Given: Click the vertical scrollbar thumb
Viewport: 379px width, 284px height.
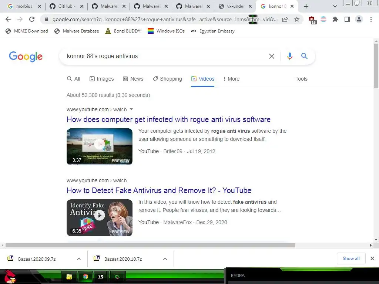Looking at the screenshot, I should click(376, 66).
